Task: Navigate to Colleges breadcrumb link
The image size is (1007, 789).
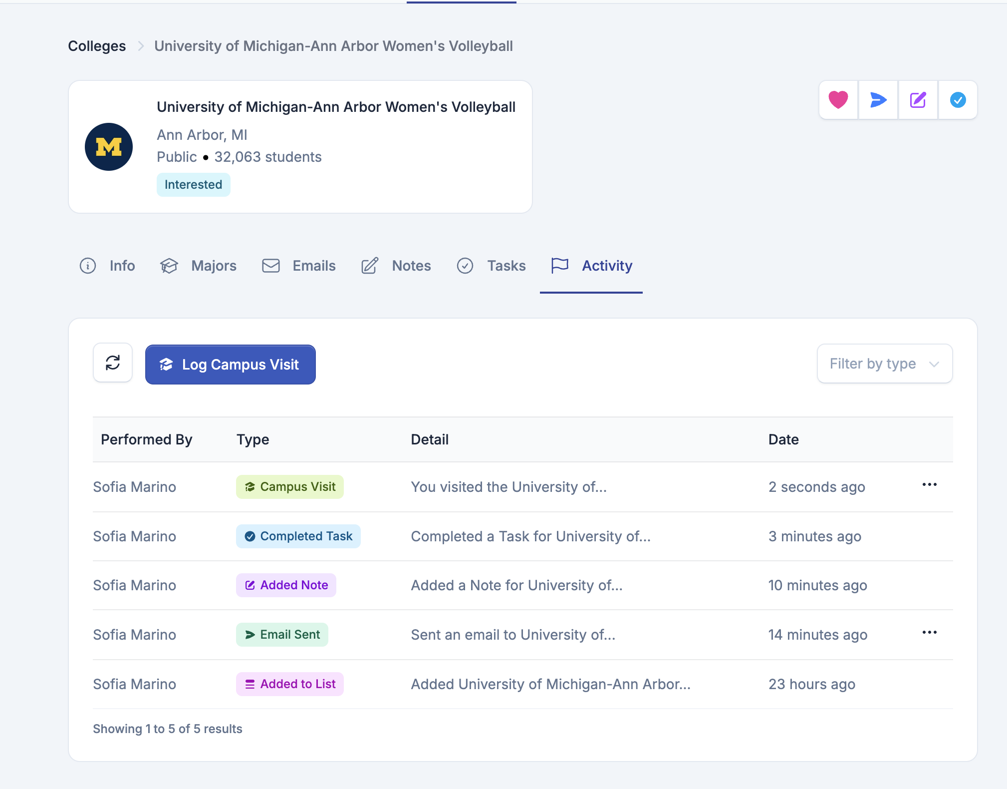Action: pos(97,46)
